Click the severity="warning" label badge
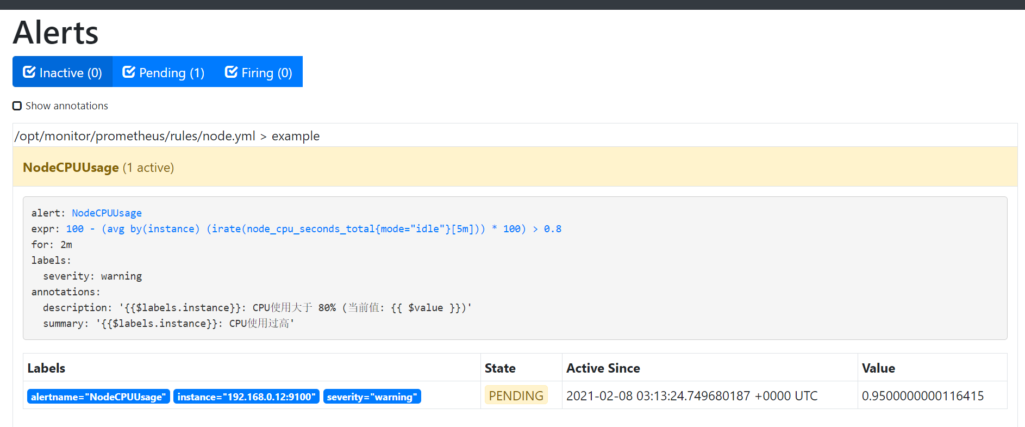Image resolution: width=1025 pixels, height=427 pixels. [x=372, y=397]
